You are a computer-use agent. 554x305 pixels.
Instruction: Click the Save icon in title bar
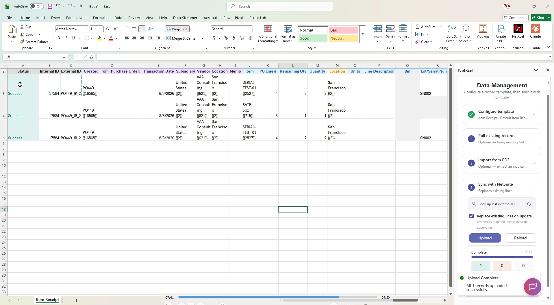pyautogui.click(x=50, y=6)
